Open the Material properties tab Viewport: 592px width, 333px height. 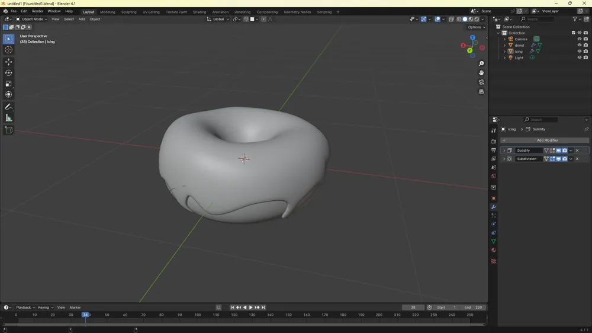(x=494, y=250)
